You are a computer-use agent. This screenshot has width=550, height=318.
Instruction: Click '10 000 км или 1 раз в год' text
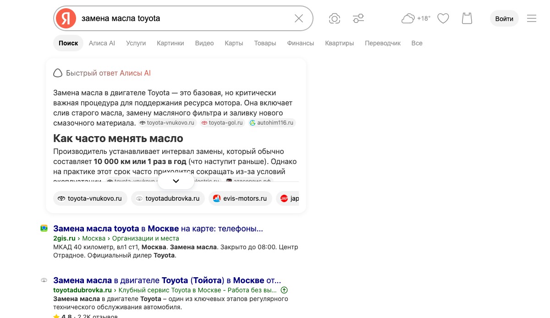coord(140,161)
